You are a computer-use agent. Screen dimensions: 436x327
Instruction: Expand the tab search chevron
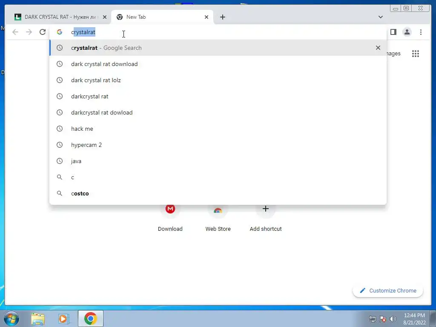coord(380,17)
